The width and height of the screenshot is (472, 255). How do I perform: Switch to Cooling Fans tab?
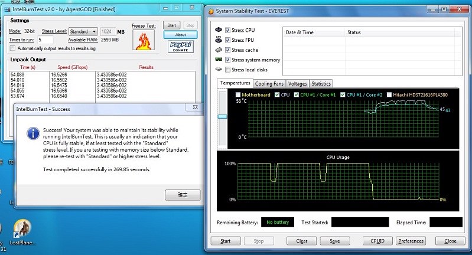[269, 84]
